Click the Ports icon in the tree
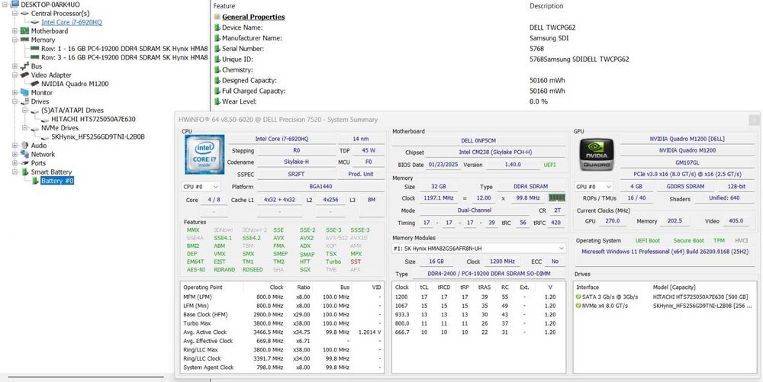 click(x=25, y=163)
